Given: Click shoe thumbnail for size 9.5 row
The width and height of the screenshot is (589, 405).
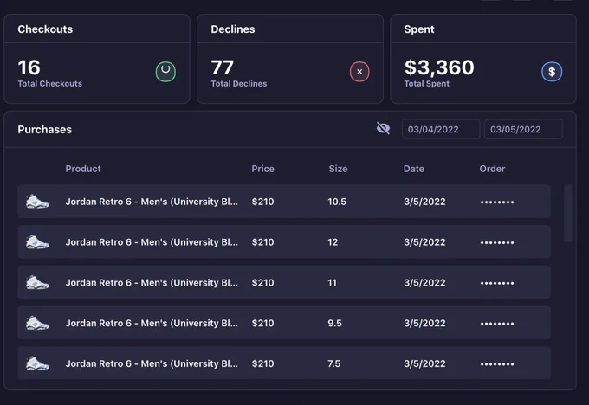Looking at the screenshot, I should pos(37,323).
